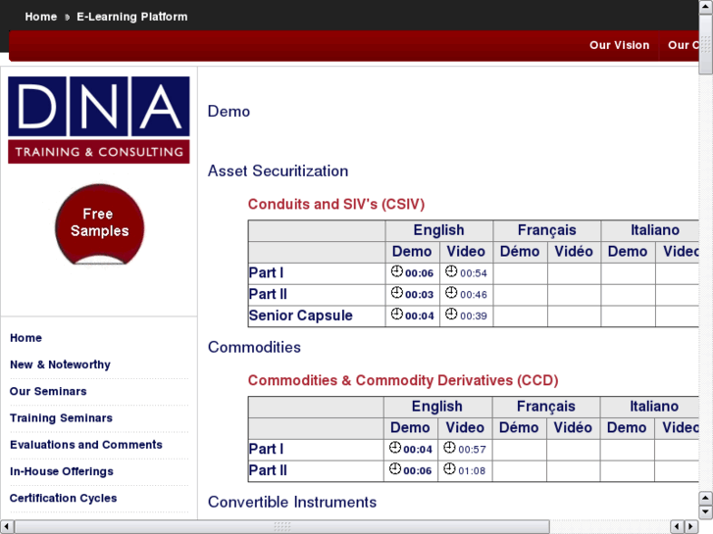
Task: Open CSIV Part II video clock icon
Action: (451, 293)
